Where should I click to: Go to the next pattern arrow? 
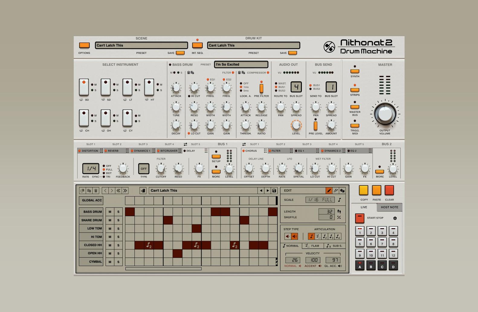point(268,190)
